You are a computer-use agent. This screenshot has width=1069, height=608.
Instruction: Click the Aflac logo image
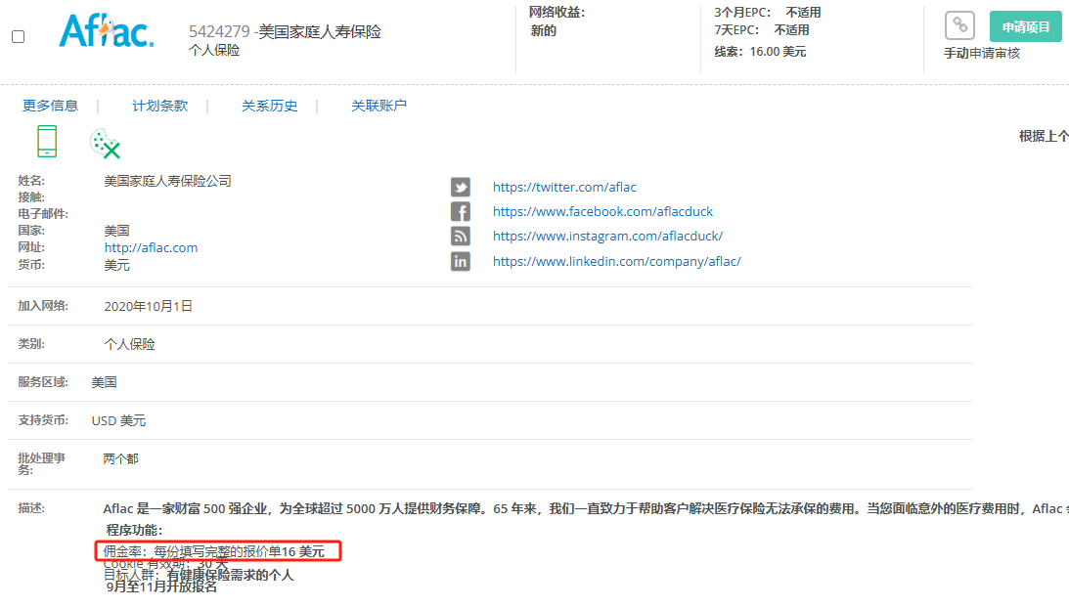107,31
